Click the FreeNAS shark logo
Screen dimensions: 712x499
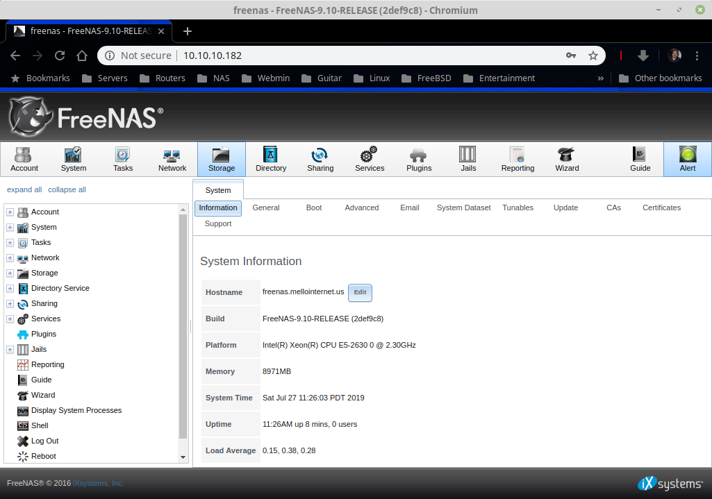pyautogui.click(x=31, y=117)
